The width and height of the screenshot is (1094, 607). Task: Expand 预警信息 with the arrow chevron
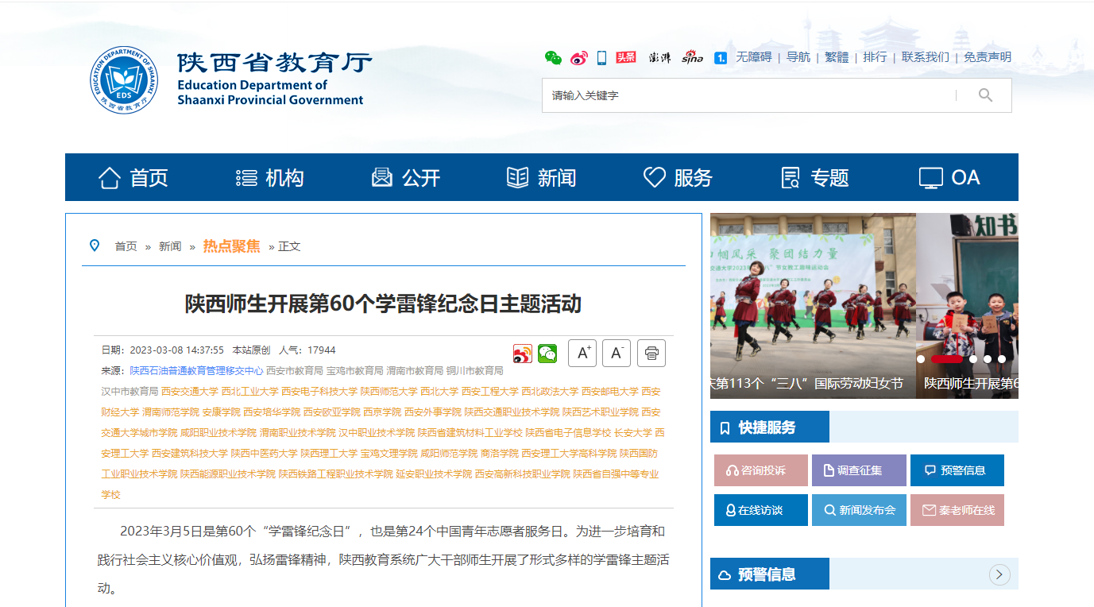[x=999, y=574]
